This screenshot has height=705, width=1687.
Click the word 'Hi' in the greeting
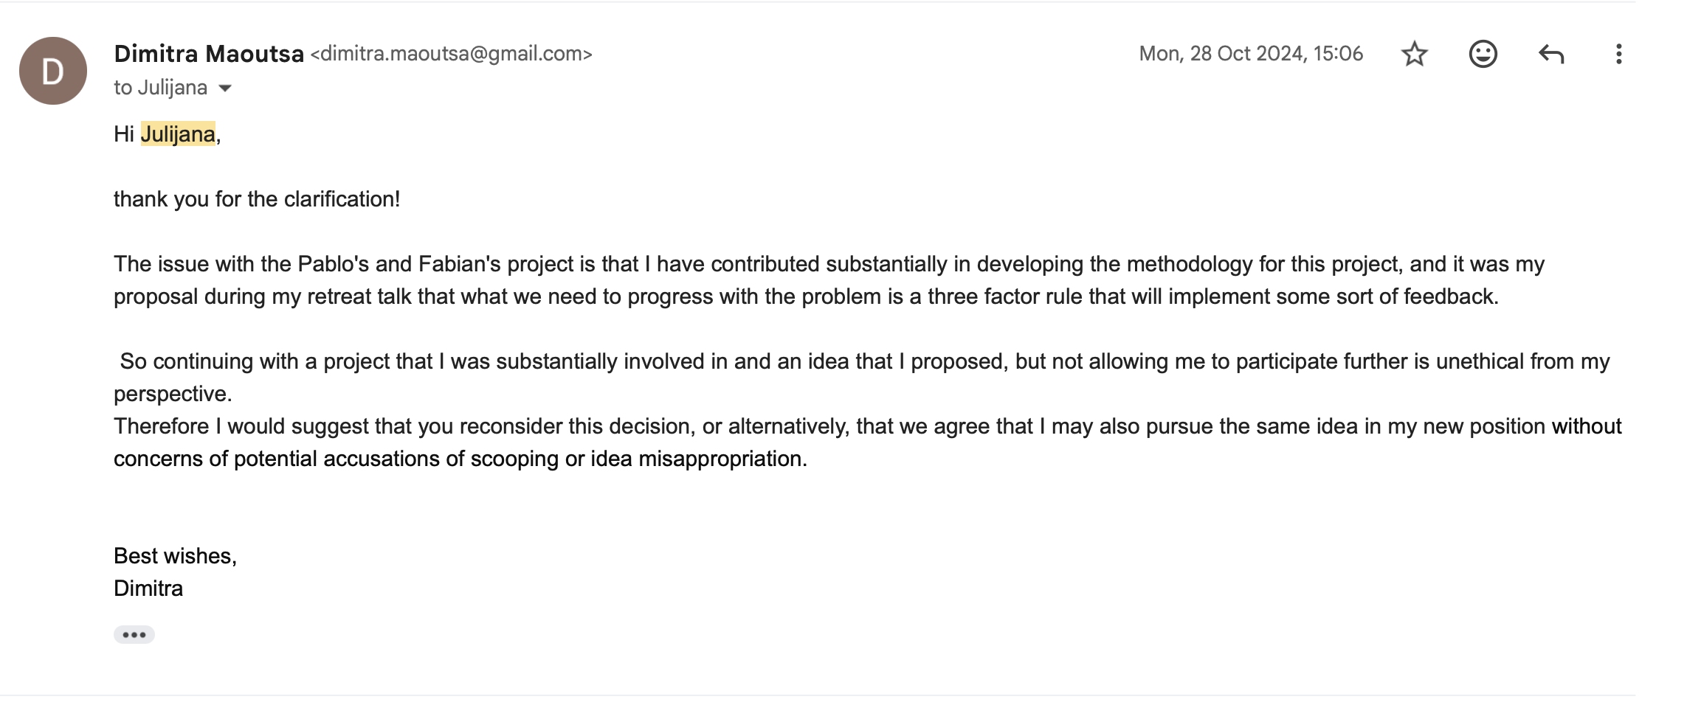click(x=123, y=134)
